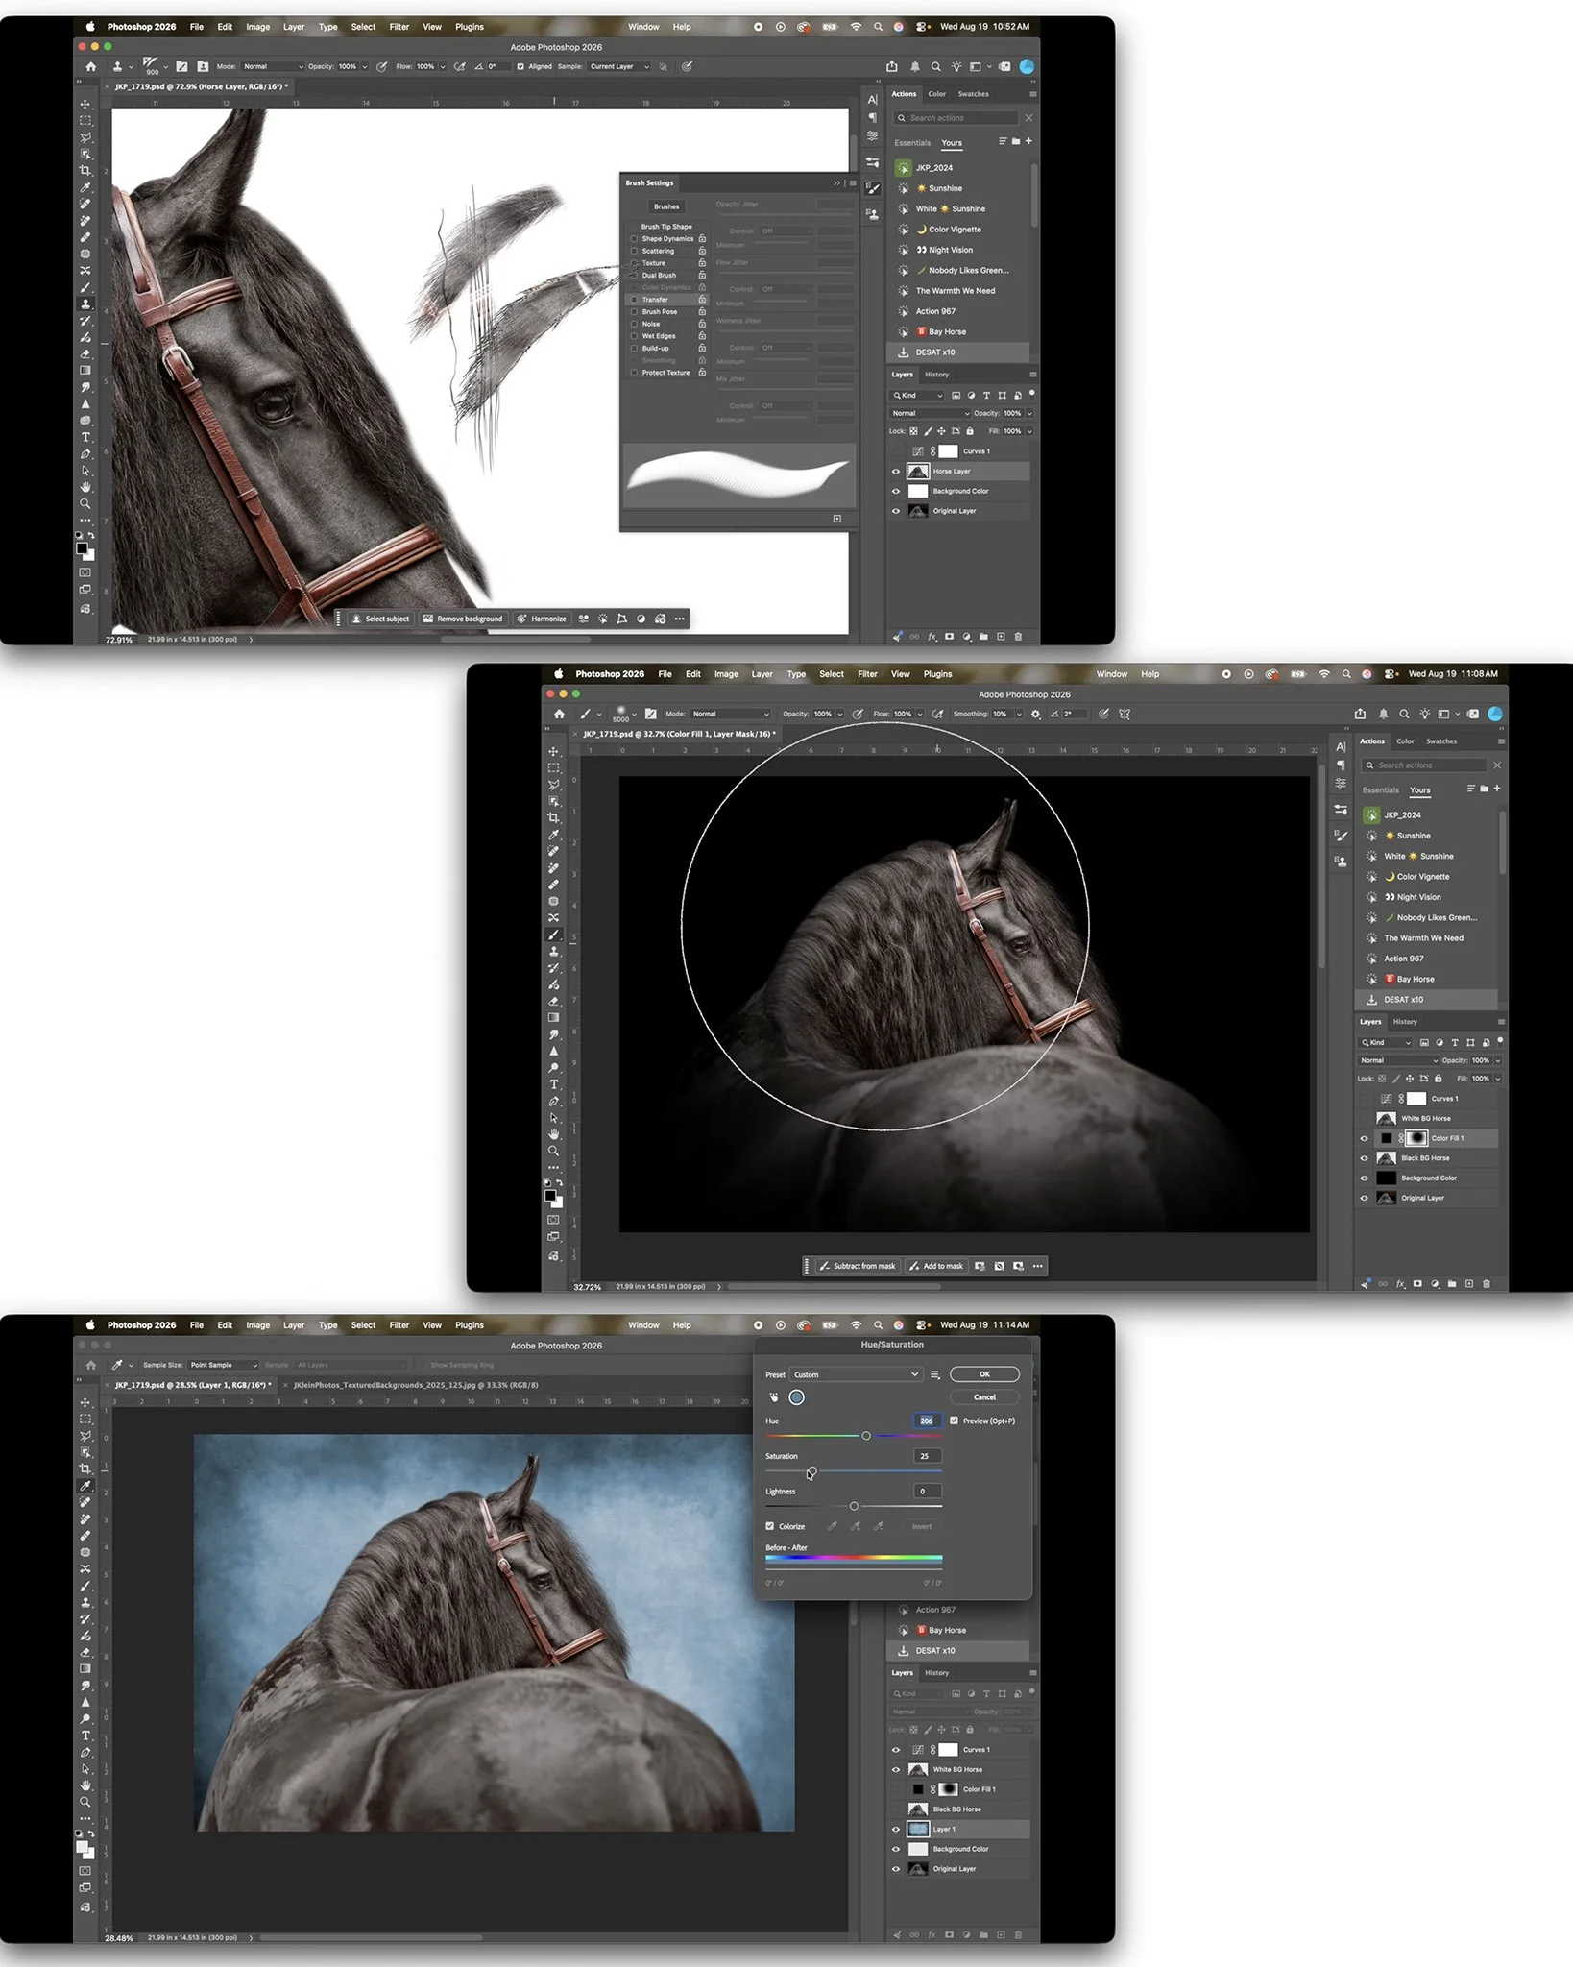Image resolution: width=1573 pixels, height=1967 pixels.
Task: Select the Zoom tool in 11:14 AM window
Action: 85,1802
